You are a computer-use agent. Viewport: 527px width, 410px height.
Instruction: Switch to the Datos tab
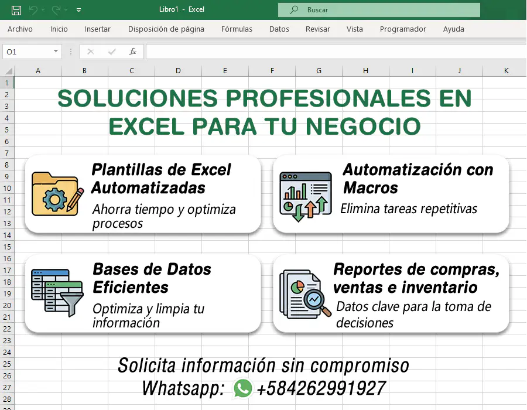(x=279, y=29)
